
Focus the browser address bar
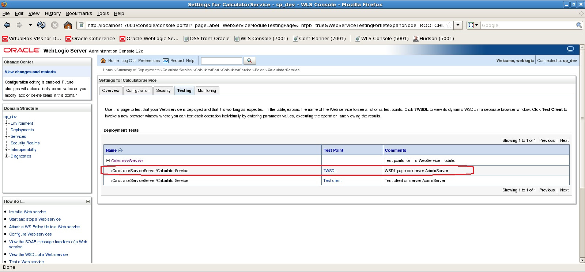pyautogui.click(x=265, y=25)
